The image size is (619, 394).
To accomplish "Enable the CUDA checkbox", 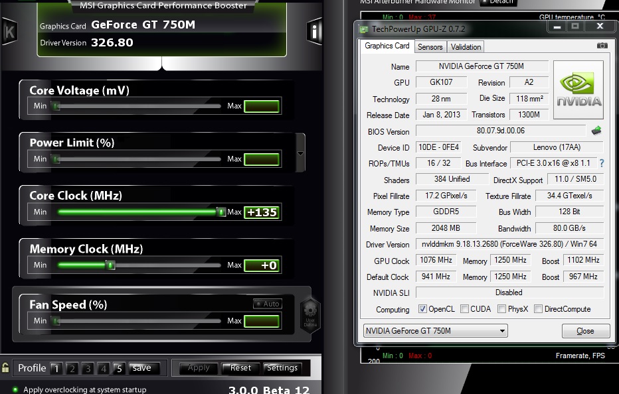I will 465,309.
